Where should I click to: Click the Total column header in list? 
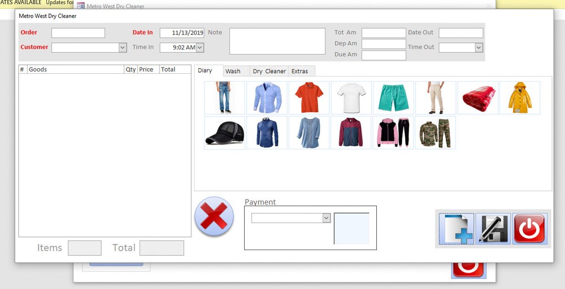pos(175,69)
